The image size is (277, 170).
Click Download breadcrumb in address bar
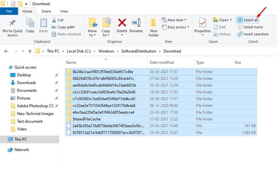pyautogui.click(x=172, y=51)
